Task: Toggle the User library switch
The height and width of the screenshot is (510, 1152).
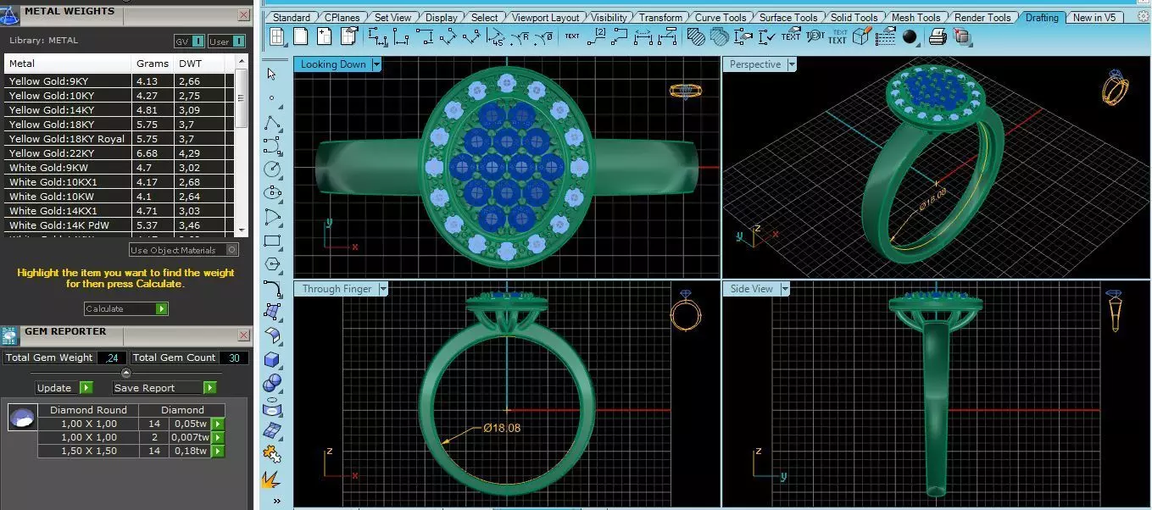Action: tap(227, 41)
